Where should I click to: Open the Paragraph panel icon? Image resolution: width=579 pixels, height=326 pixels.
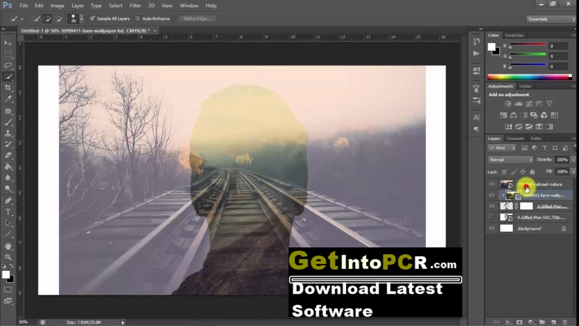[x=476, y=129]
